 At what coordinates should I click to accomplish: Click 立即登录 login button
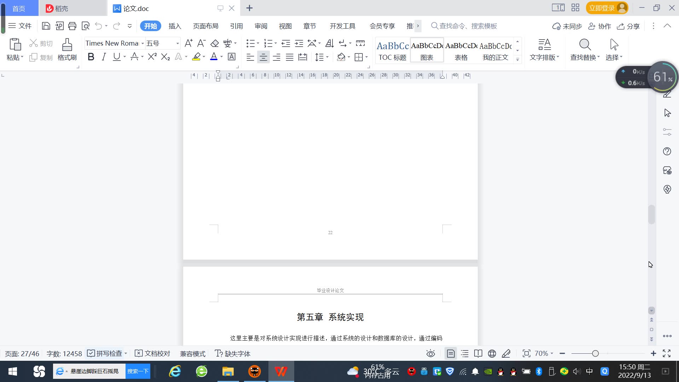(x=607, y=8)
